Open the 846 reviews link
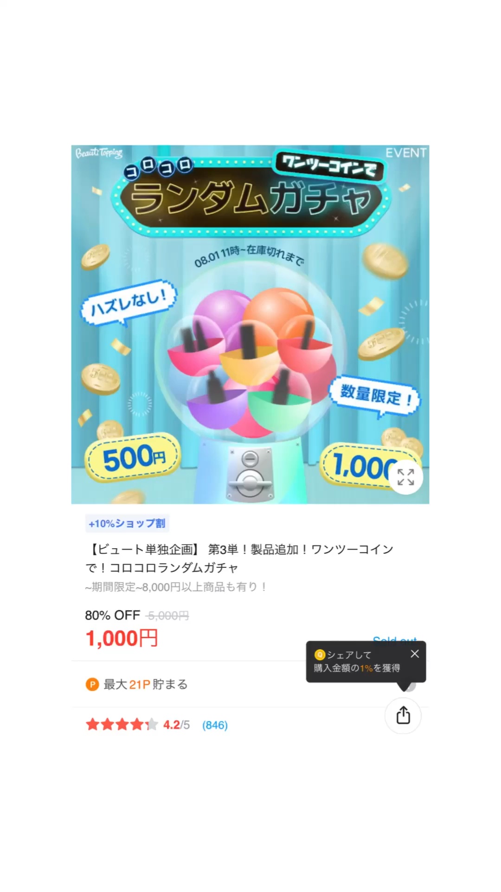Screen dimensions: 501x892 [215, 725]
